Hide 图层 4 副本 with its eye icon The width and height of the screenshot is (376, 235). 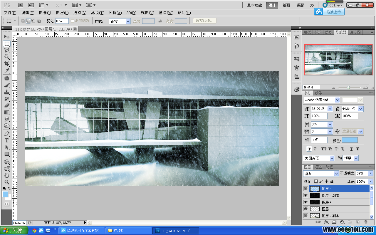(x=305, y=195)
